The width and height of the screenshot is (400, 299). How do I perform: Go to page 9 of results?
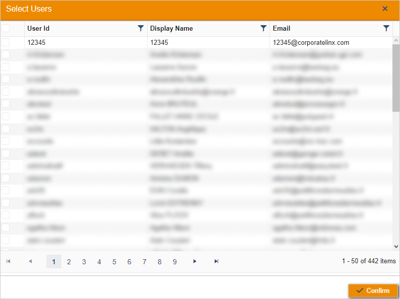175,262
